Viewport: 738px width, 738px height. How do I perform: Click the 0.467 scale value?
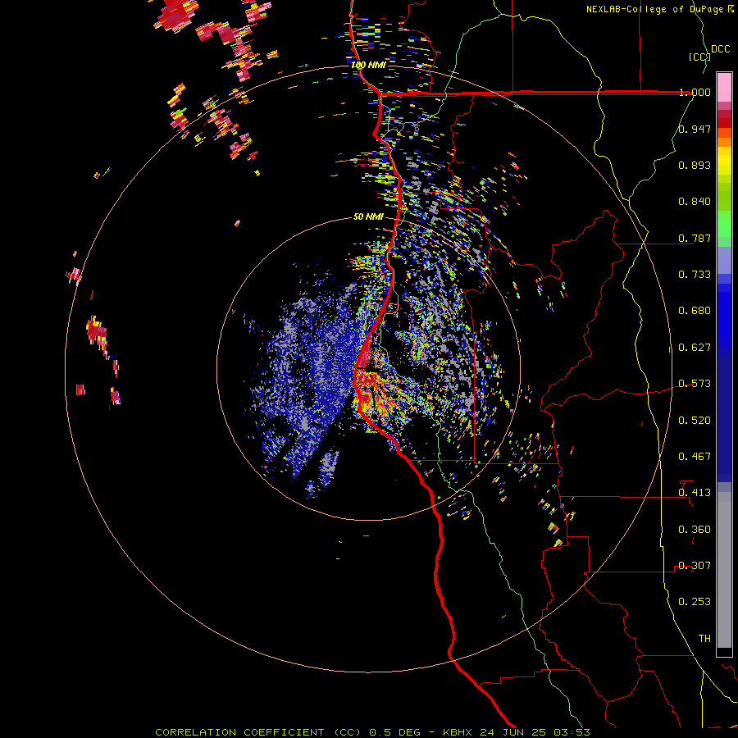[x=695, y=457]
